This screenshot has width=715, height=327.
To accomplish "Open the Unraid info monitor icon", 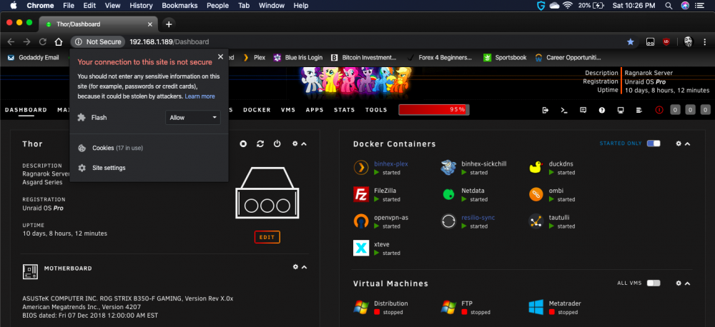I will pyautogui.click(x=620, y=110).
